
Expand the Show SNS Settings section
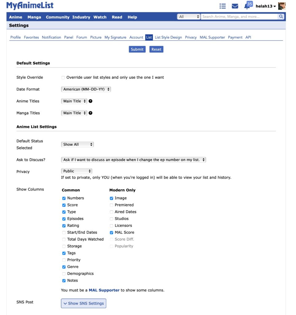tap(84, 303)
